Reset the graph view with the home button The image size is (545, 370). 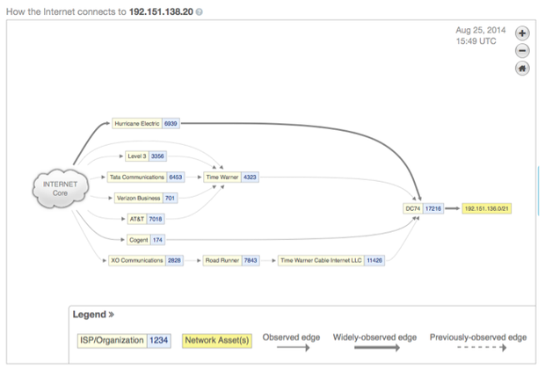[x=522, y=68]
